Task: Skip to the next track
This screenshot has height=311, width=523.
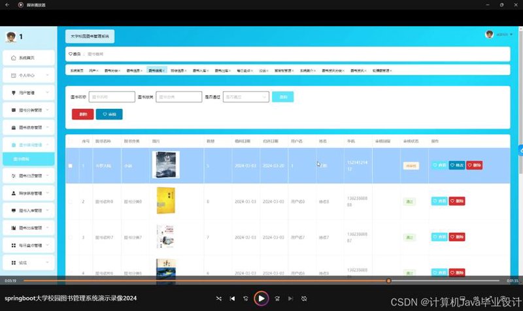Action: point(290,299)
